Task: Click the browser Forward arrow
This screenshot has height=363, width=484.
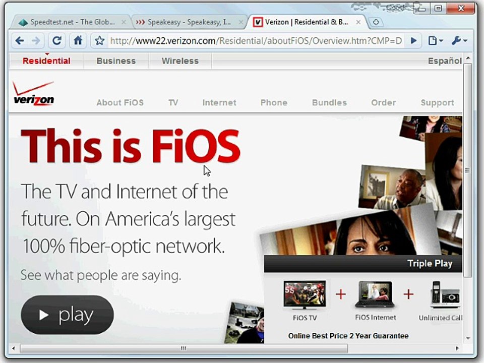Action: coord(36,40)
